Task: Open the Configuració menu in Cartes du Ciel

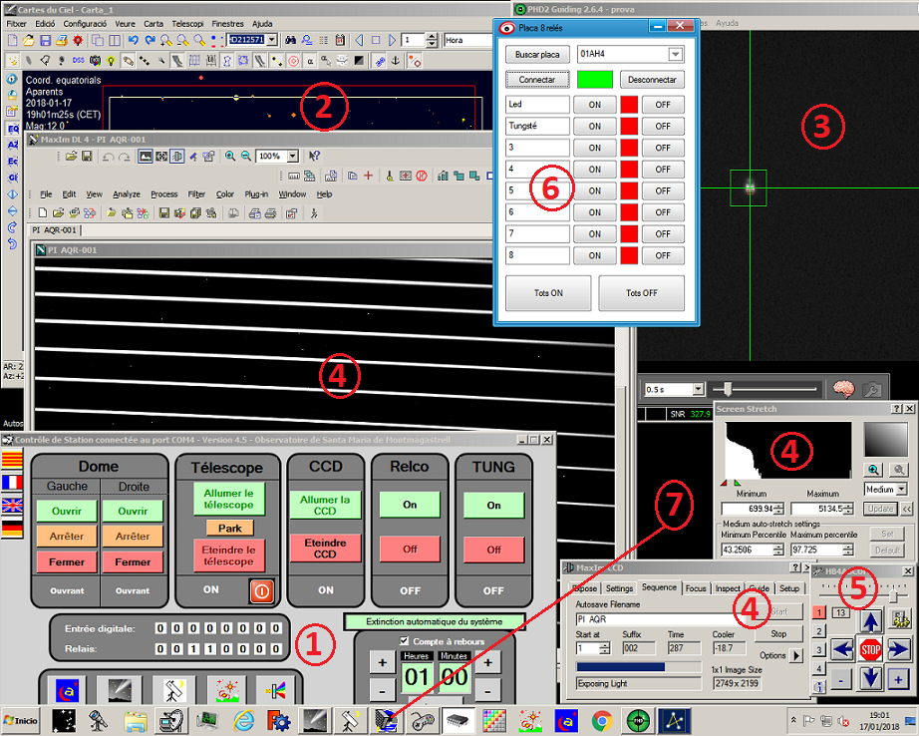Action: click(85, 24)
